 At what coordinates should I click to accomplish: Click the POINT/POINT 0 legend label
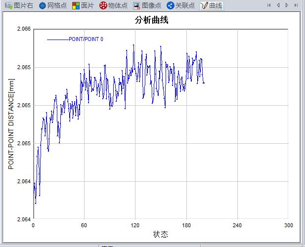pyautogui.click(x=86, y=39)
